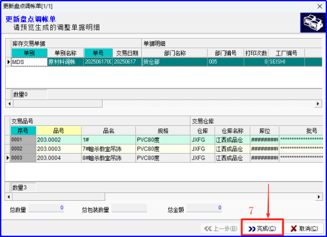This screenshot has width=327, height=237.
Task: Click the 打印次数 column header
Action: pos(256,53)
